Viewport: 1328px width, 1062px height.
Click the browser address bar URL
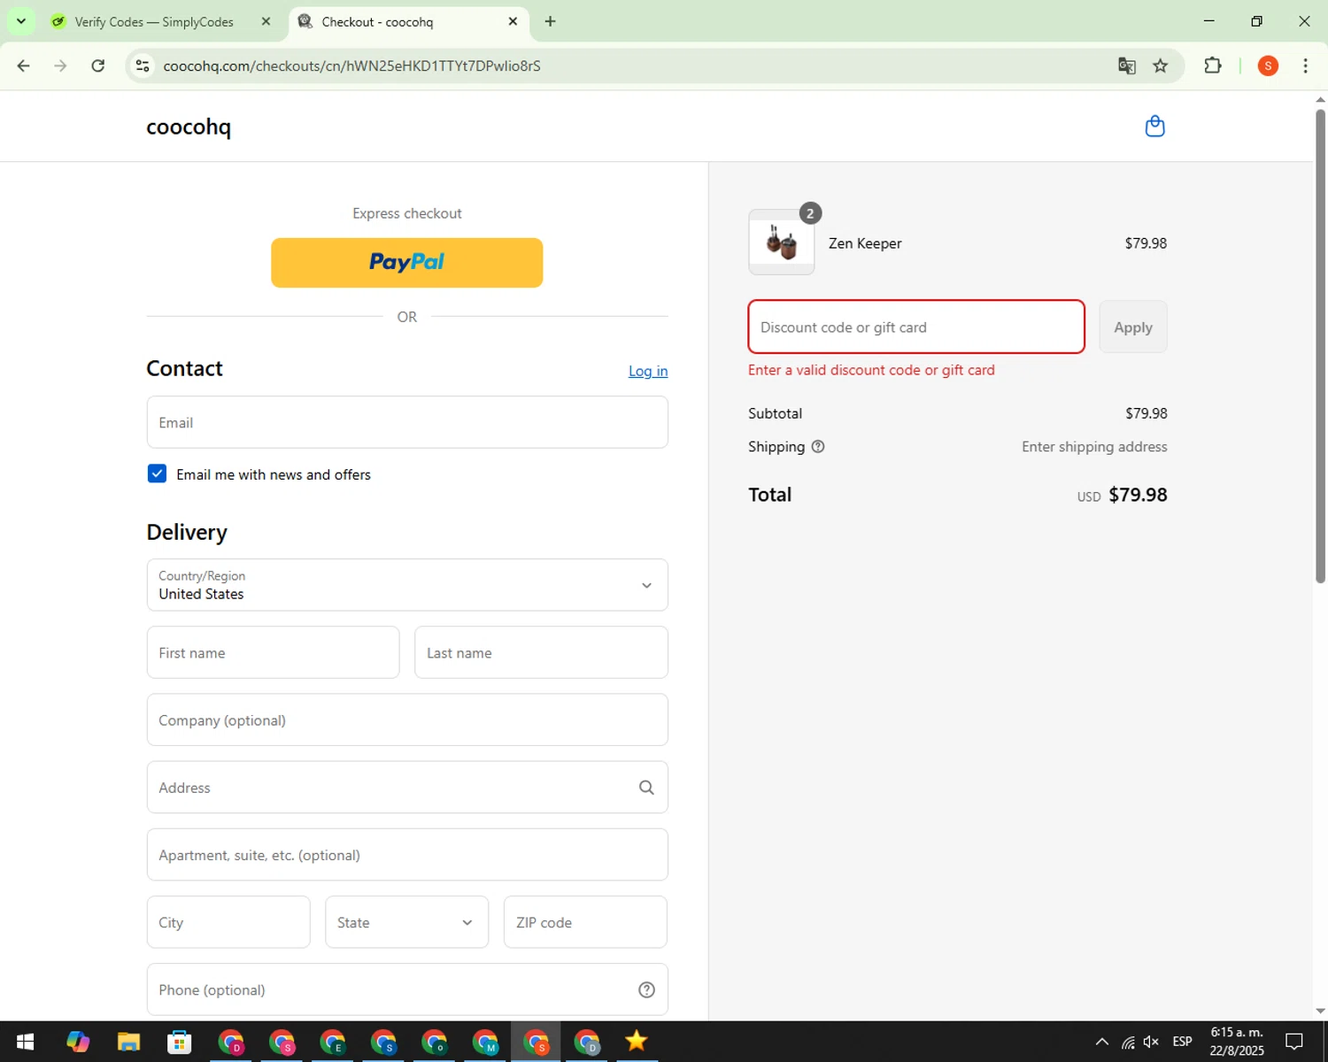(351, 65)
